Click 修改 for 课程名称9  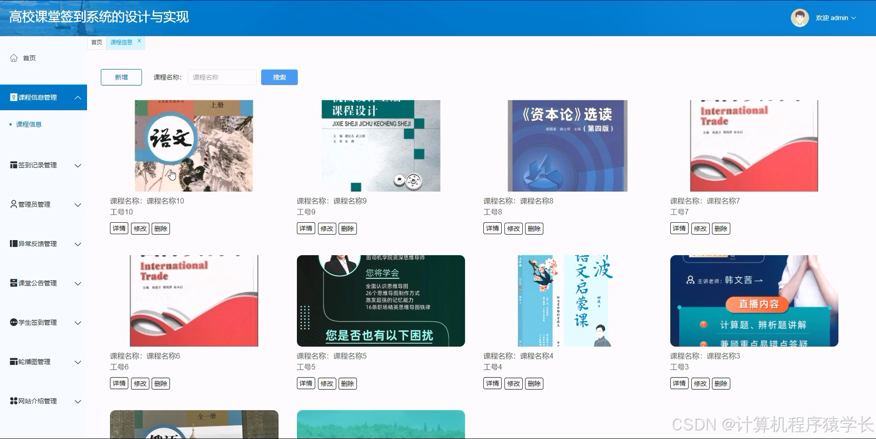(x=327, y=229)
